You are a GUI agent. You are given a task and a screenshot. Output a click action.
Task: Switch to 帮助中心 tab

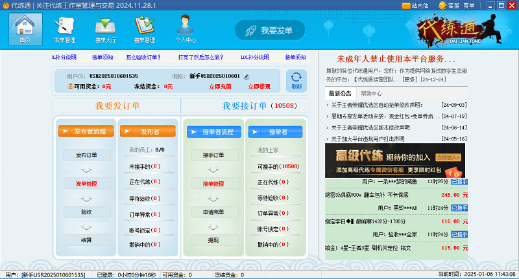[371, 93]
